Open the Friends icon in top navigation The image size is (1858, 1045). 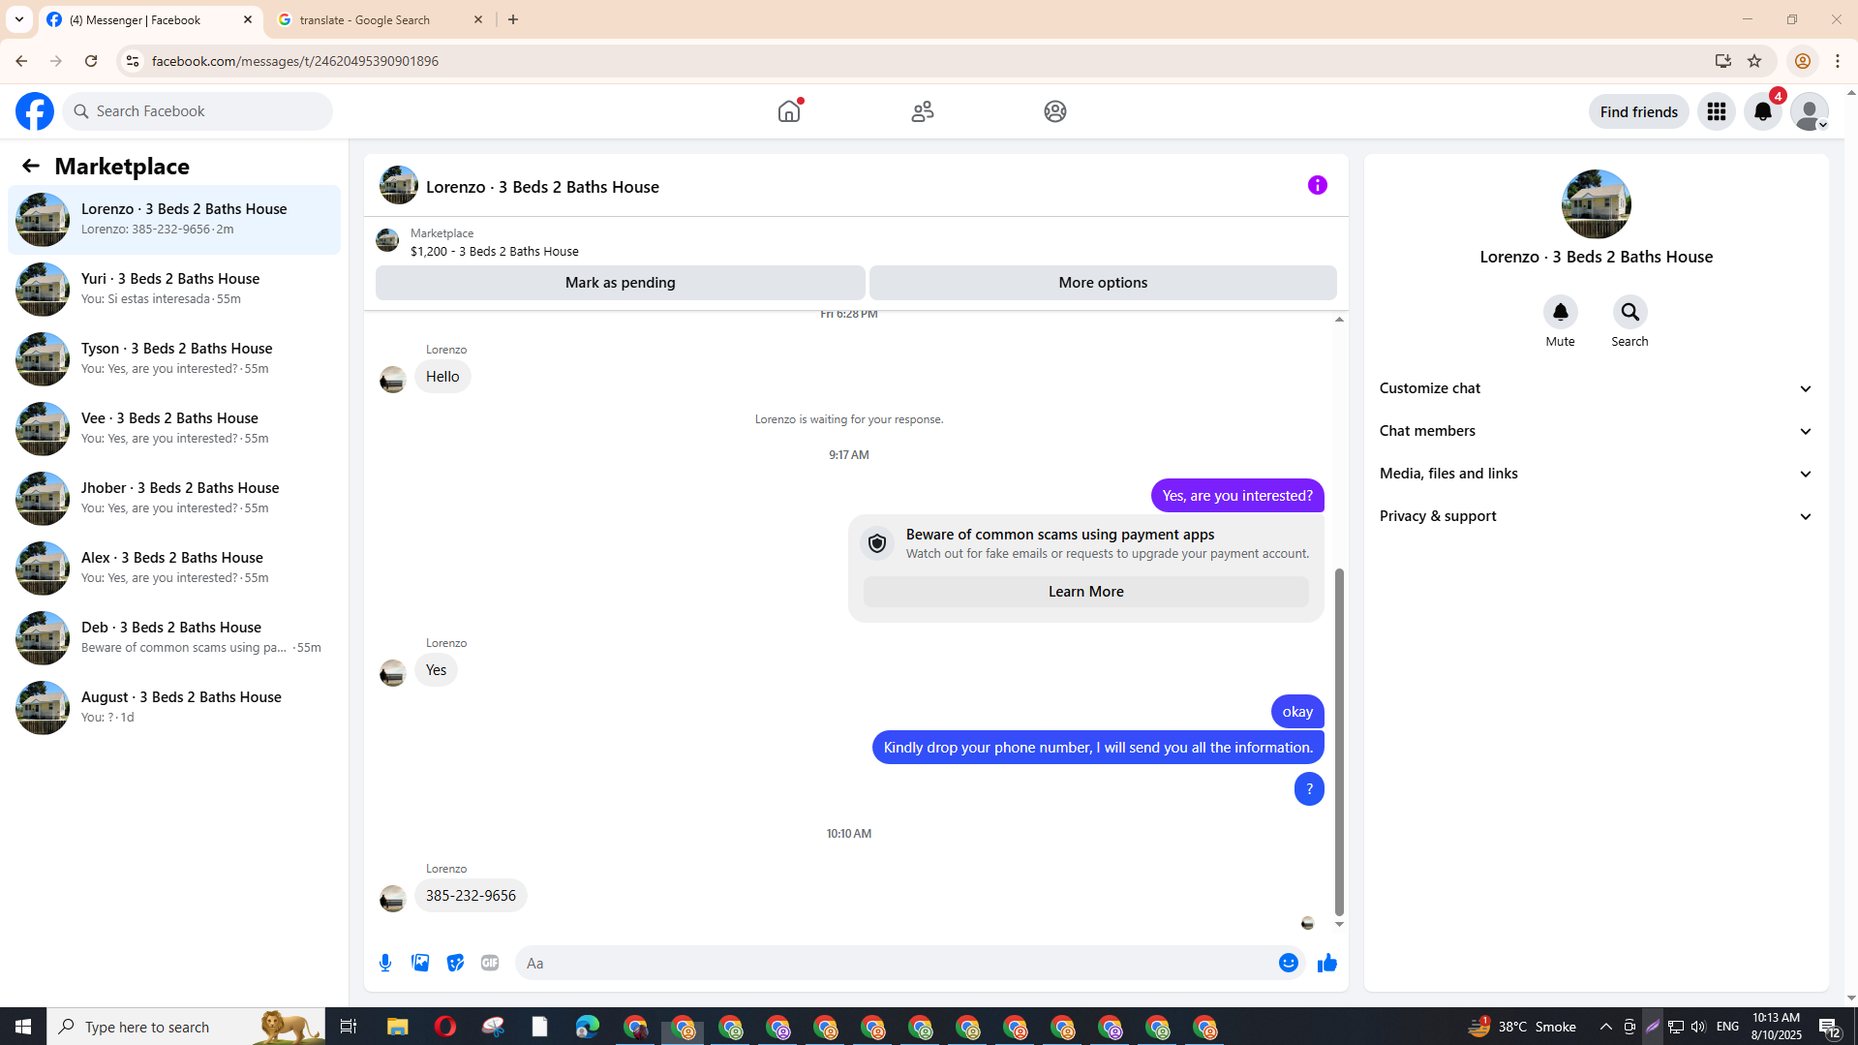click(x=923, y=111)
